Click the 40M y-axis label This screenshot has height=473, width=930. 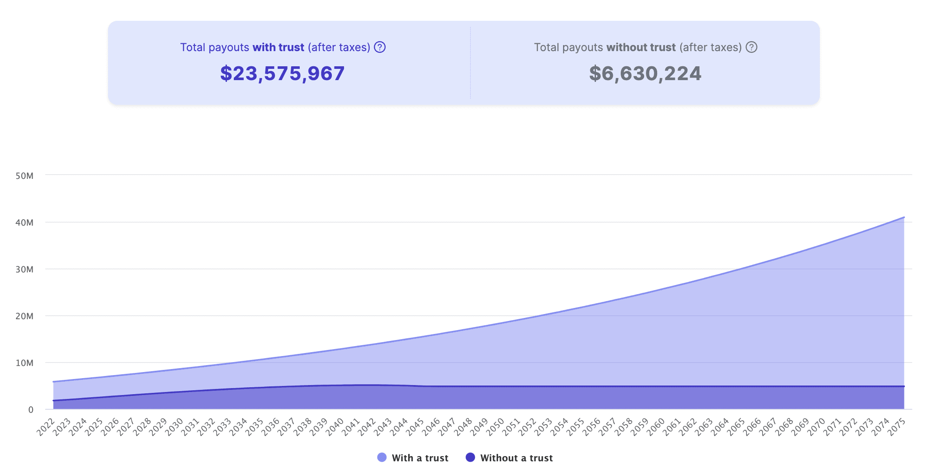tap(24, 223)
